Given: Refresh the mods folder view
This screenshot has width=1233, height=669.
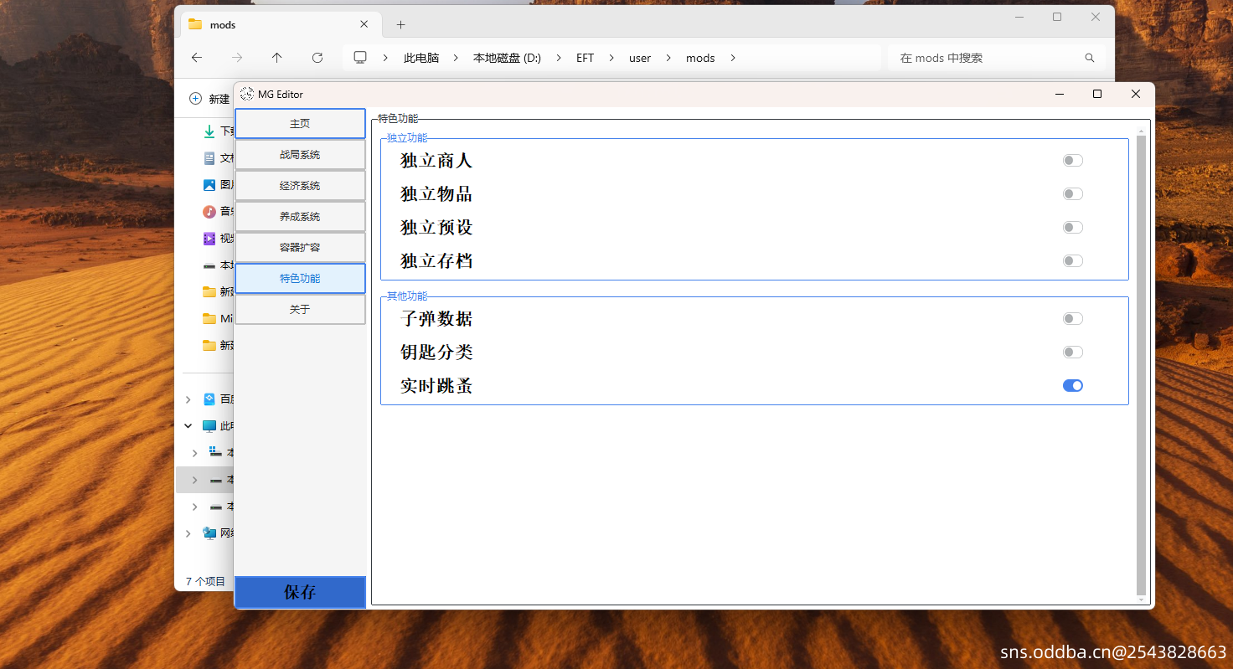Looking at the screenshot, I should click(317, 58).
